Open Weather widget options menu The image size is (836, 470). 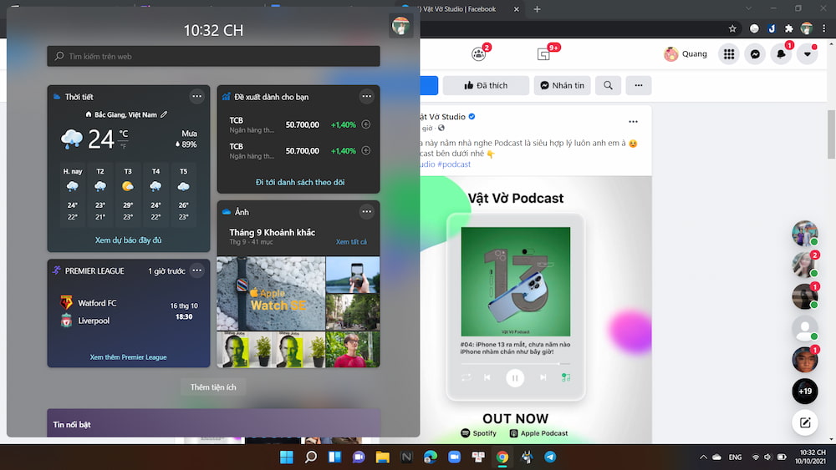click(196, 96)
